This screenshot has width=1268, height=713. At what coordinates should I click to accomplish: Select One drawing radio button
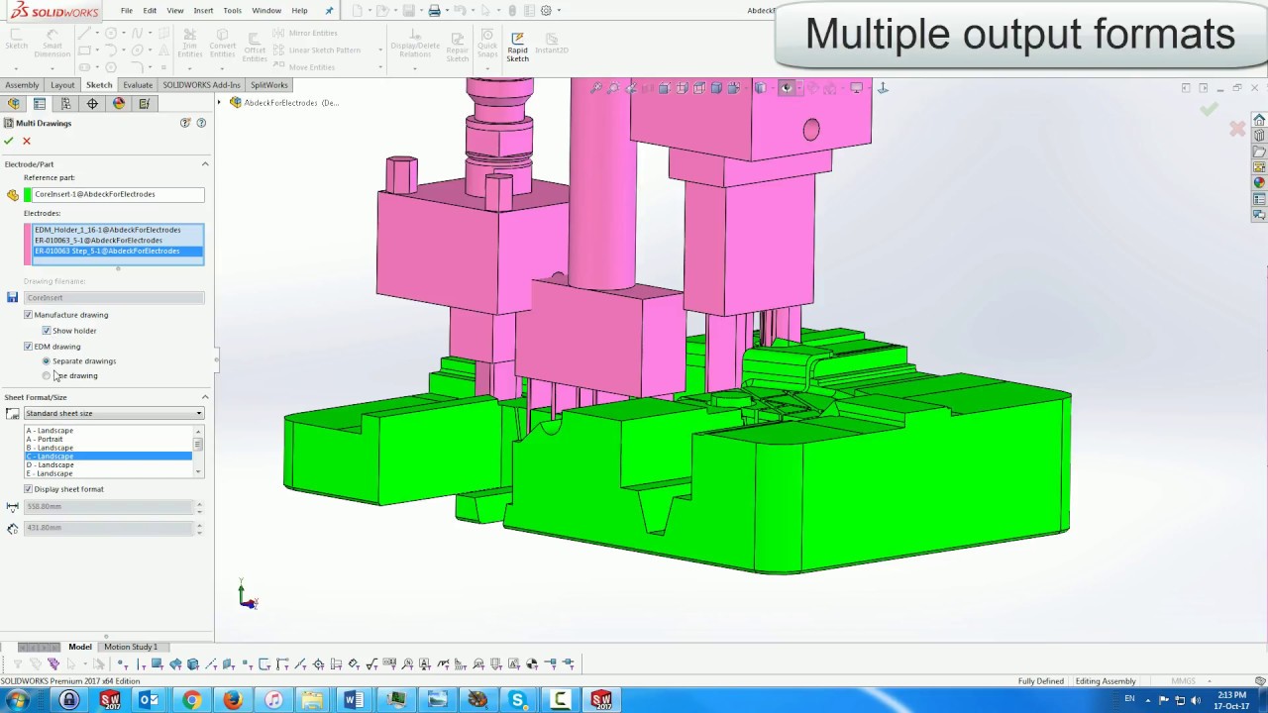coord(47,376)
